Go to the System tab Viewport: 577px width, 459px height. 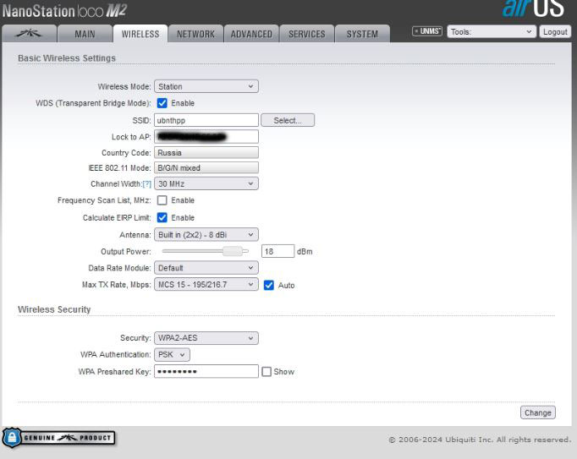click(x=362, y=34)
